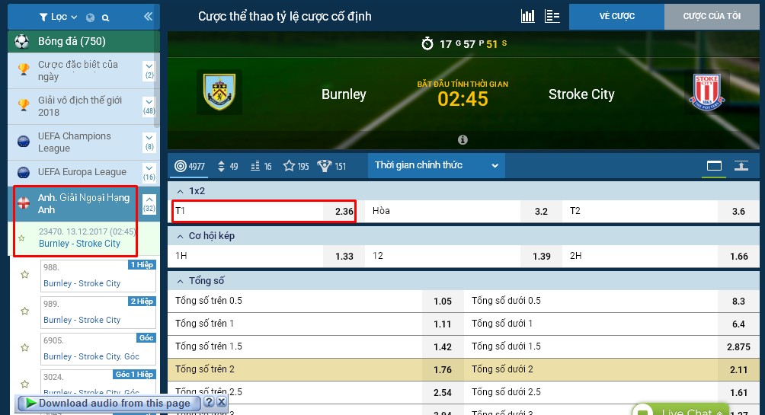Viewport: 765px width, 415px height.
Task: Collapse the Cơ hội kép section
Action: coord(180,237)
